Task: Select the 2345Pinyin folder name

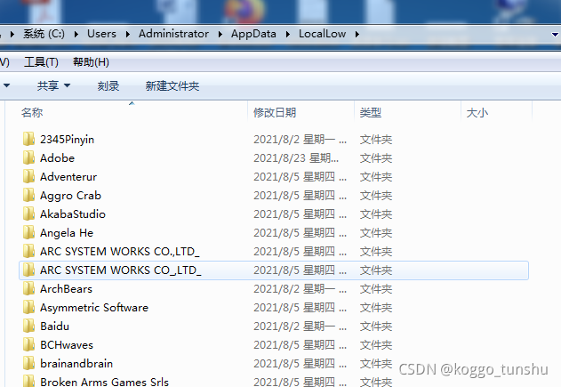Action: 68,140
